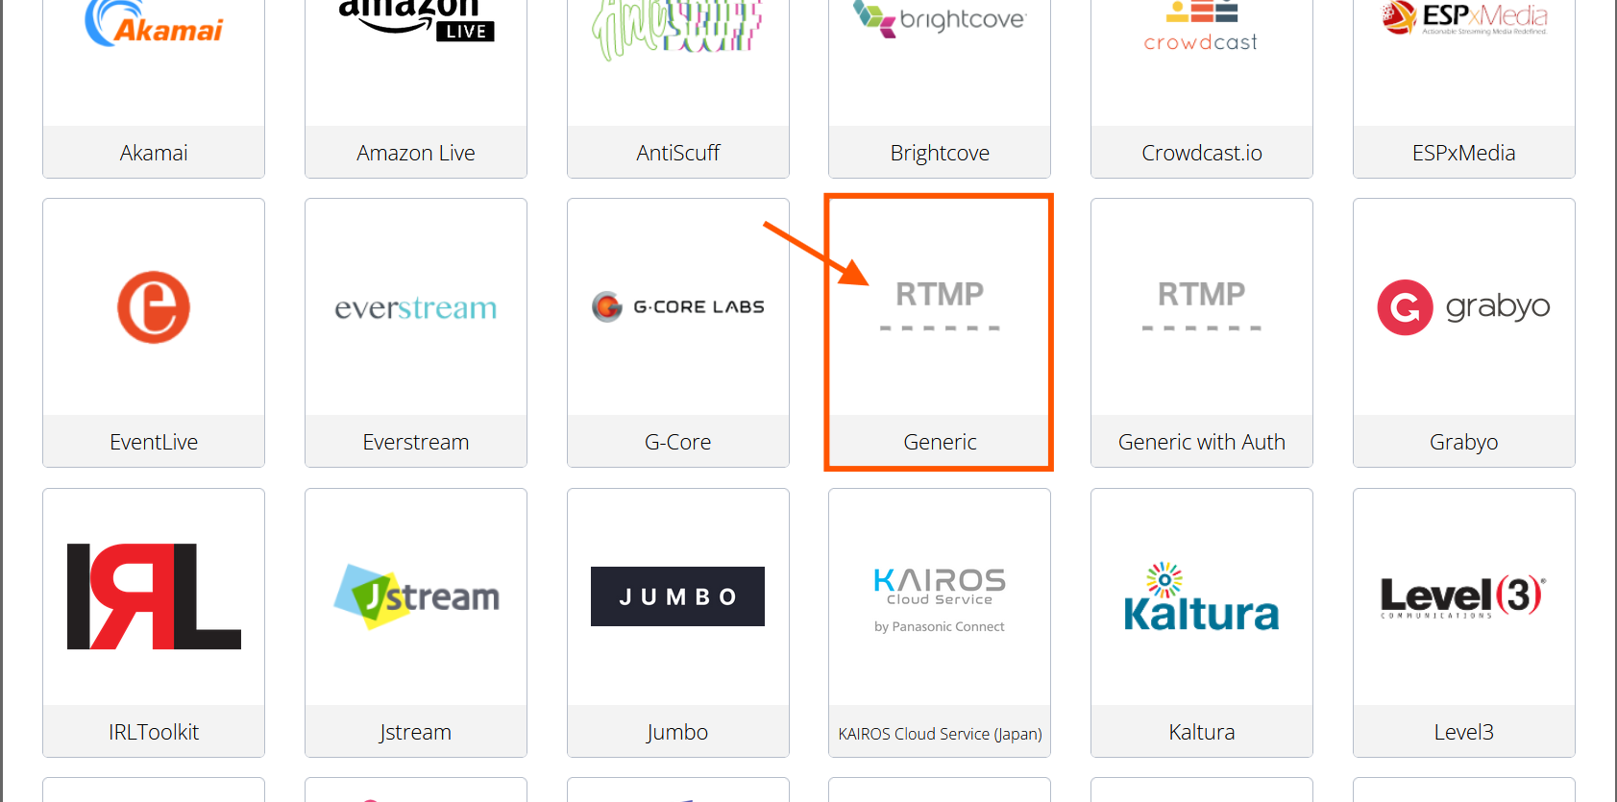Click the Jumbo label
Screen dimensions: 1617x802
tap(678, 732)
